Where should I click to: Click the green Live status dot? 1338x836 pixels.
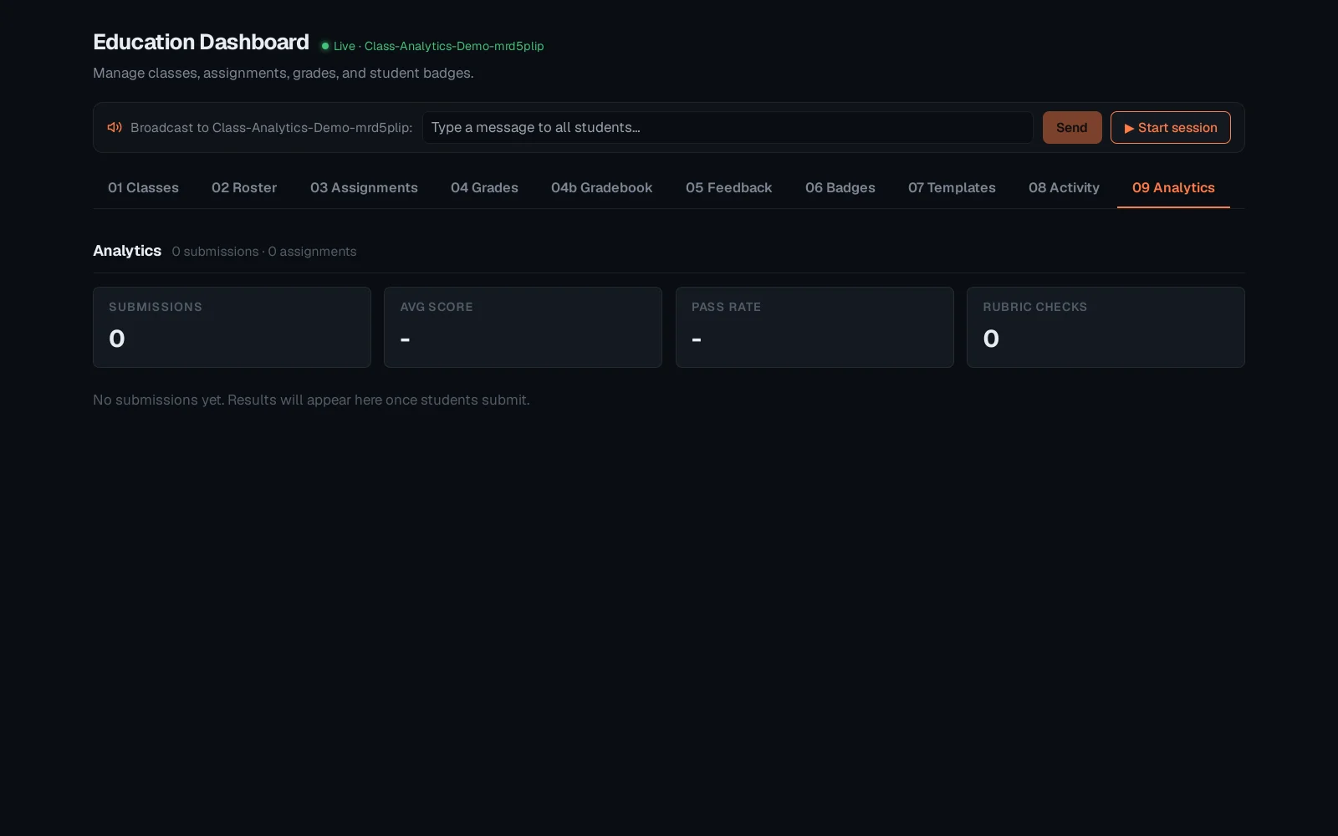(325, 46)
